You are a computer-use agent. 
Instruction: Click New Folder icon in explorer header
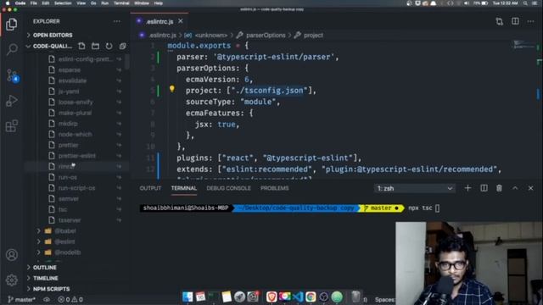[x=95, y=46]
